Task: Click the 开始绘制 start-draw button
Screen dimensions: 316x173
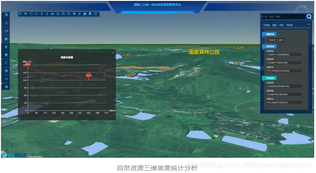Action: [x=272, y=40]
